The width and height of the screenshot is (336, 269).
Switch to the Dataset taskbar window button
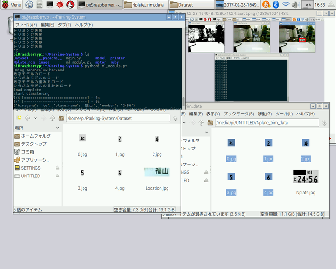189,5
